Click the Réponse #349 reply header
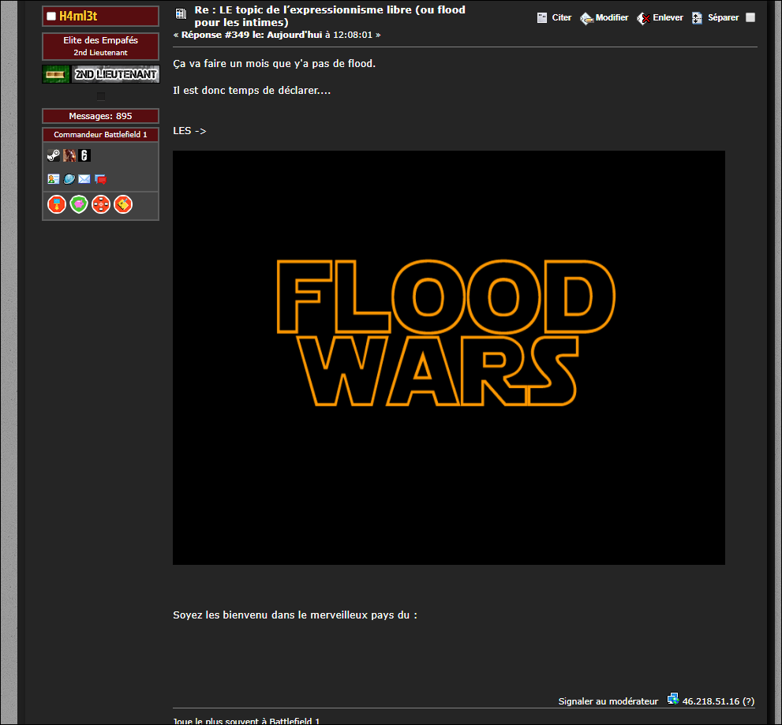 click(x=277, y=35)
